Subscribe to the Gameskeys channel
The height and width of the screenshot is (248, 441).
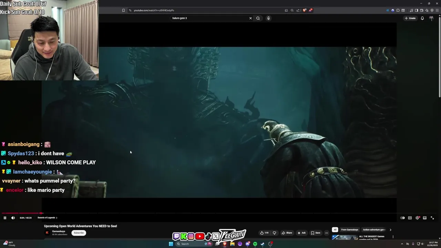79,233
